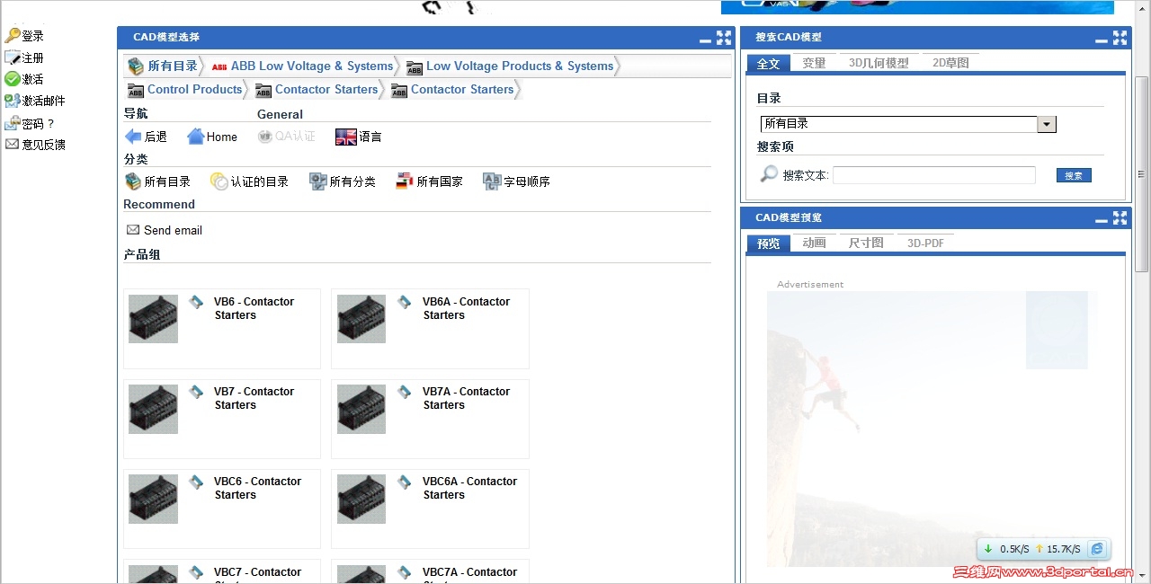This screenshot has width=1151, height=584.
Task: Click the 后退 back arrow icon
Action: (x=133, y=137)
